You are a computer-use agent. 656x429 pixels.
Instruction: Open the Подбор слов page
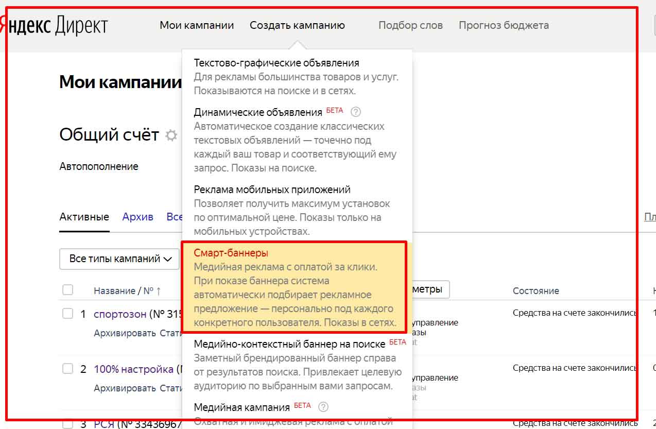tap(410, 25)
